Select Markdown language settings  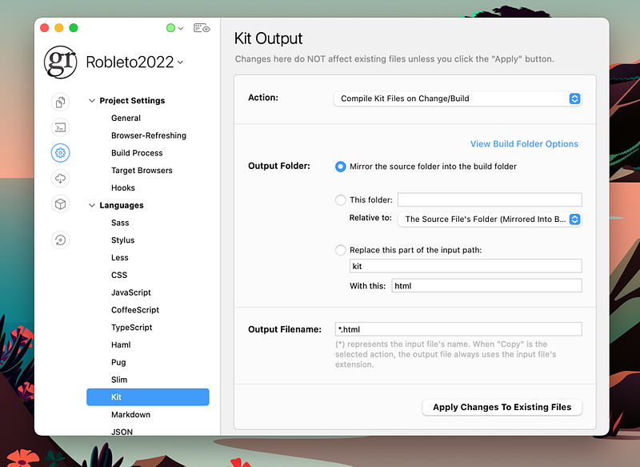[x=130, y=415]
